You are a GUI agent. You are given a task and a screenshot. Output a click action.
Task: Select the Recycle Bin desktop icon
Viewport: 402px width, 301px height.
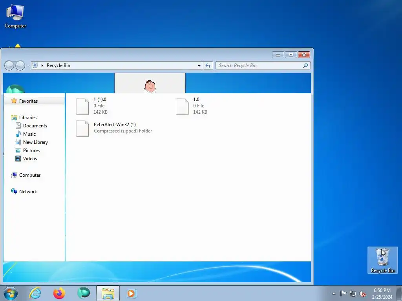pos(382,260)
